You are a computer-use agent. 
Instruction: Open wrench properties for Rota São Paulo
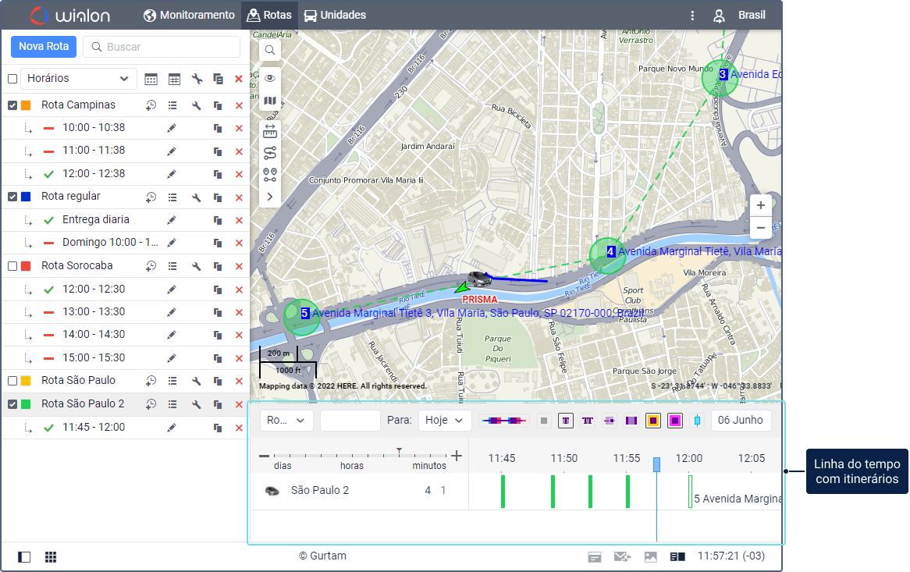pos(197,381)
